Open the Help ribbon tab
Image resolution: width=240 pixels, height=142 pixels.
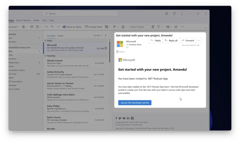52,20
